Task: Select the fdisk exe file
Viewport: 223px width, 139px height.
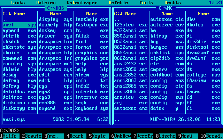Action: [92, 36]
